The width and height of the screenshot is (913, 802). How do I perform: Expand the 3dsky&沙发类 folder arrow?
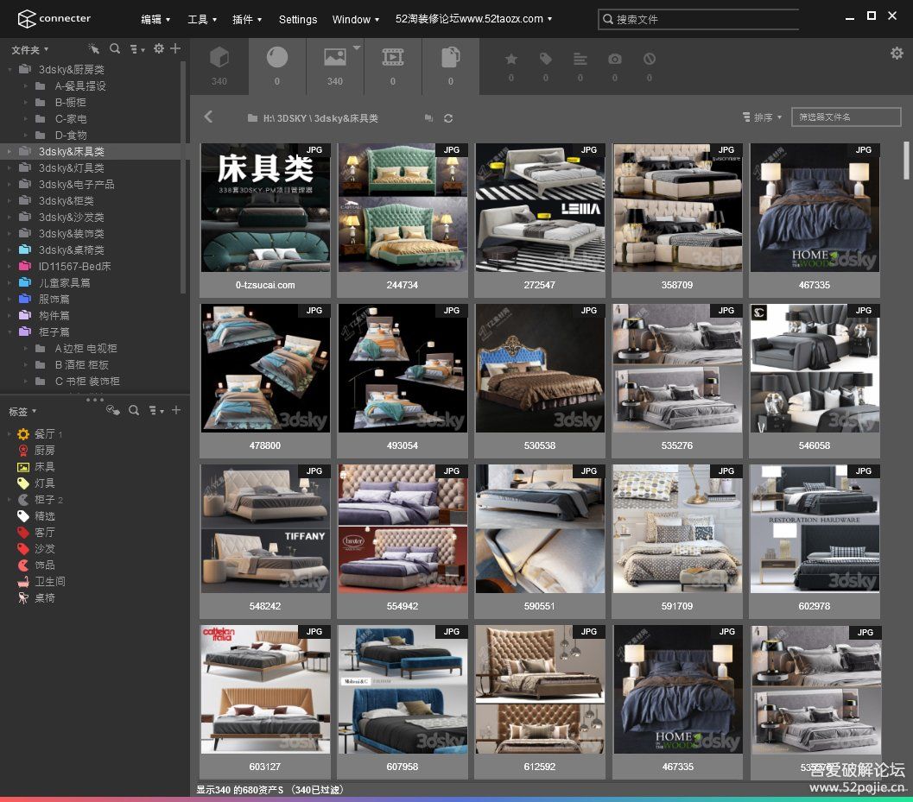click(10, 217)
